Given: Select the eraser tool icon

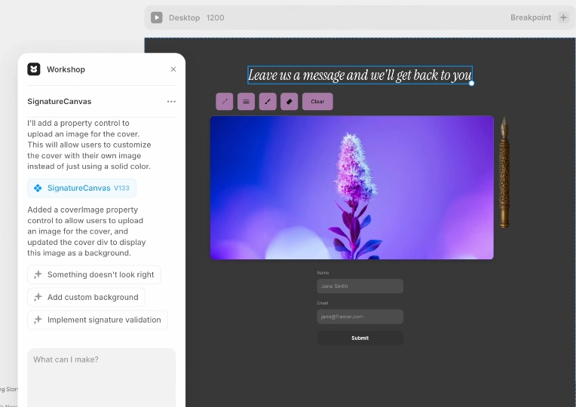Looking at the screenshot, I should [289, 102].
